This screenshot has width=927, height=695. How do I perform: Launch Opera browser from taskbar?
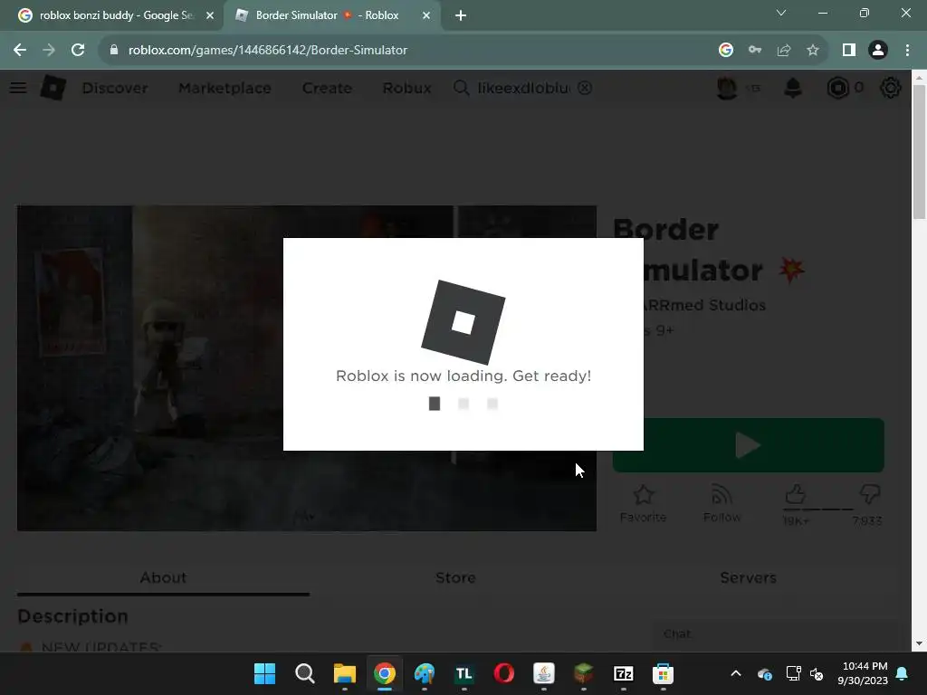coord(503,673)
